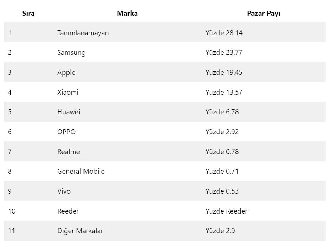Select the Yüzde 13.57 cell
326x242 pixels.
(224, 92)
